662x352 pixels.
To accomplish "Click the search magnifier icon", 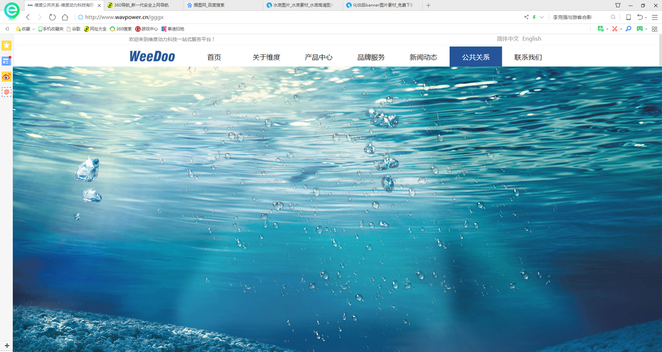I will 613,17.
